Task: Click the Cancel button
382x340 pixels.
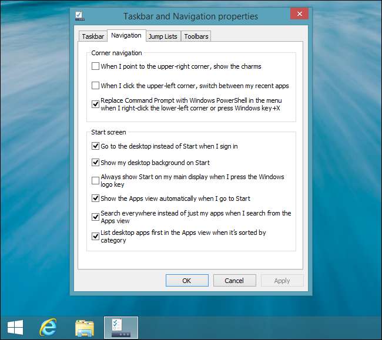Action: coord(234,281)
